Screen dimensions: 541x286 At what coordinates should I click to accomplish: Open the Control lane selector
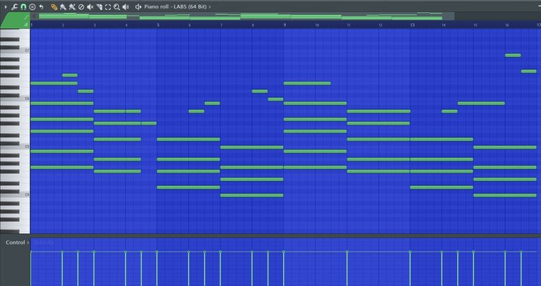coord(17,242)
